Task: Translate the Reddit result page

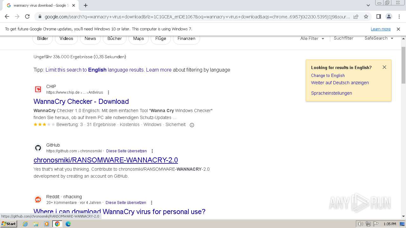Action: [126, 203]
